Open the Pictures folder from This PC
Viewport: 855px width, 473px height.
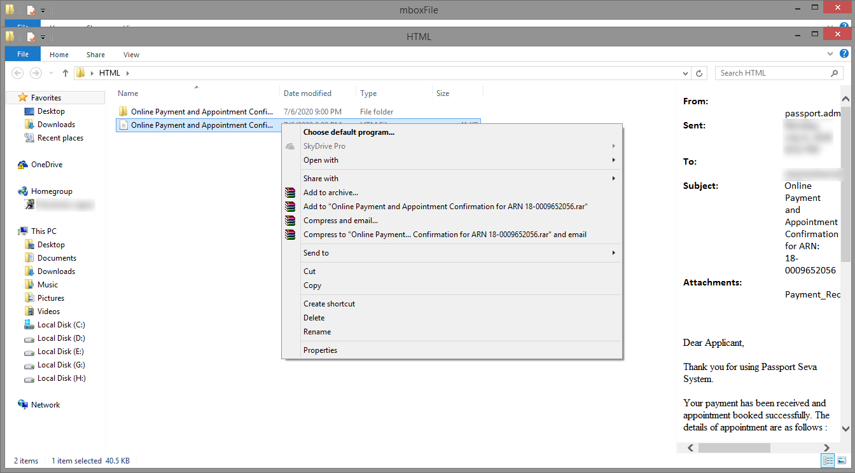click(x=51, y=298)
